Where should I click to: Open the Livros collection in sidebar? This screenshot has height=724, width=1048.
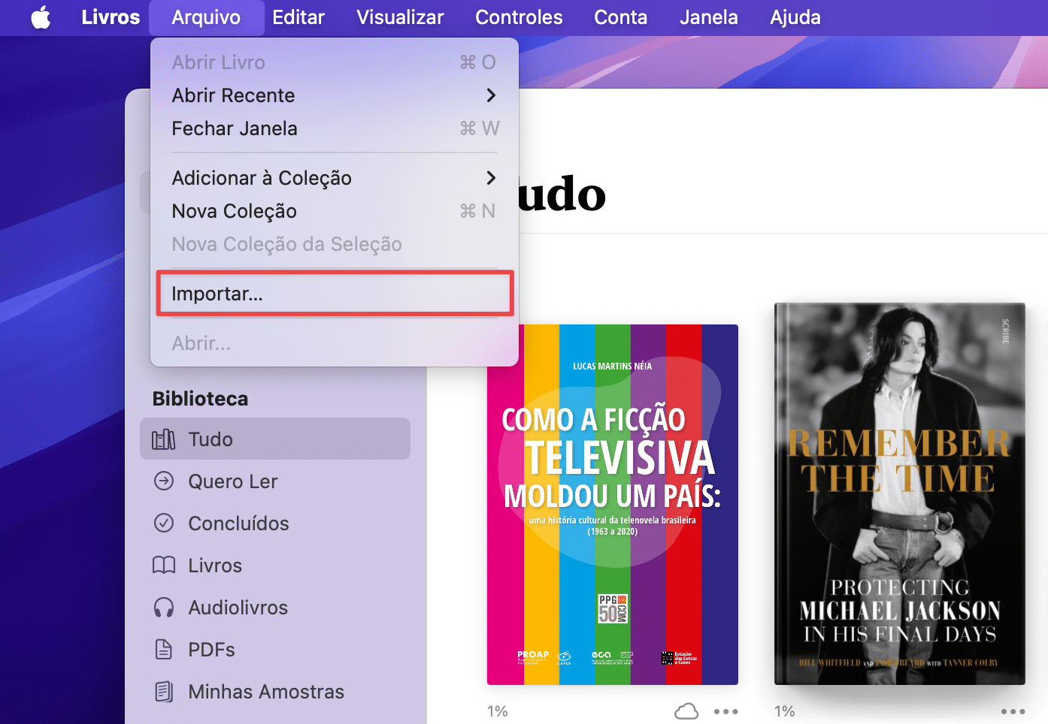tap(275, 566)
